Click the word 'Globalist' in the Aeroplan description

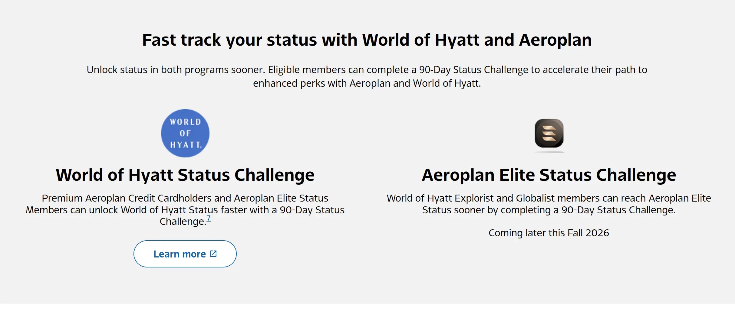pos(535,198)
